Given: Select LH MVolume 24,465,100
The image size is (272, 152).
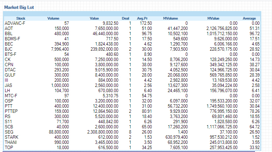Looking at the screenshot, I should click(x=178, y=91).
